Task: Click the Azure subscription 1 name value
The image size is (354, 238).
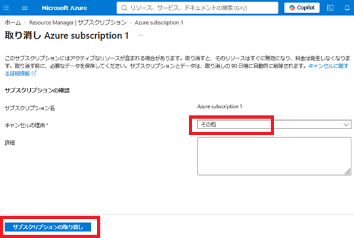Action: coord(220,106)
